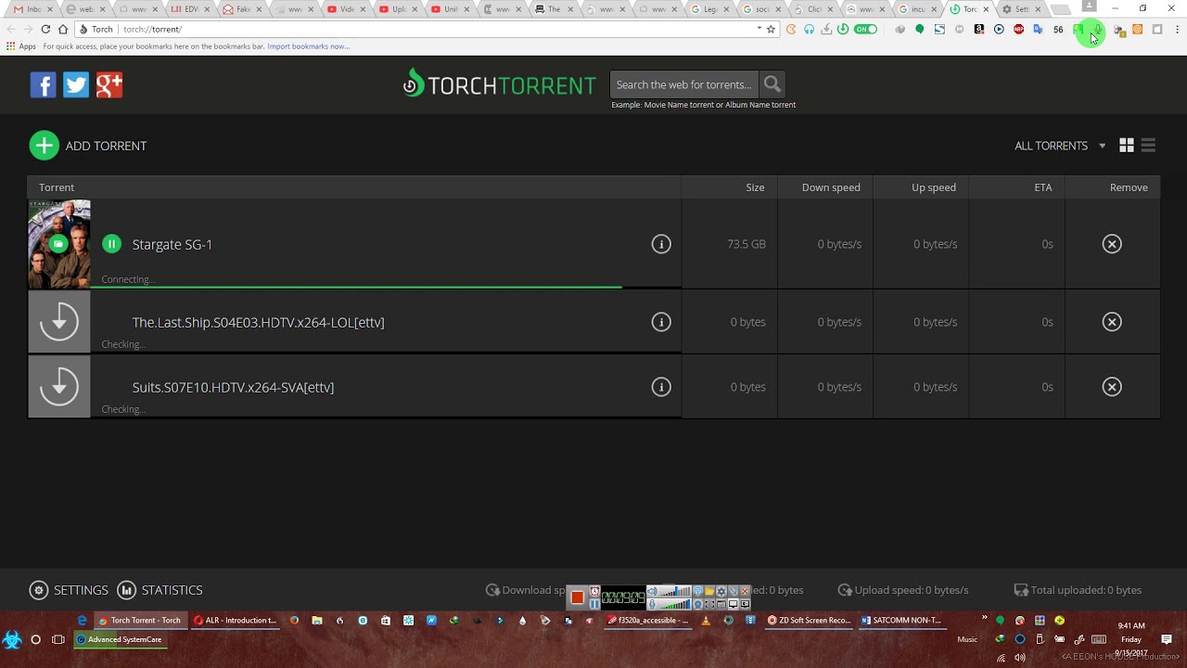Remove The.Last.Ship.S04E03 torrent
Viewport: 1187px width, 668px height.
click(1112, 322)
